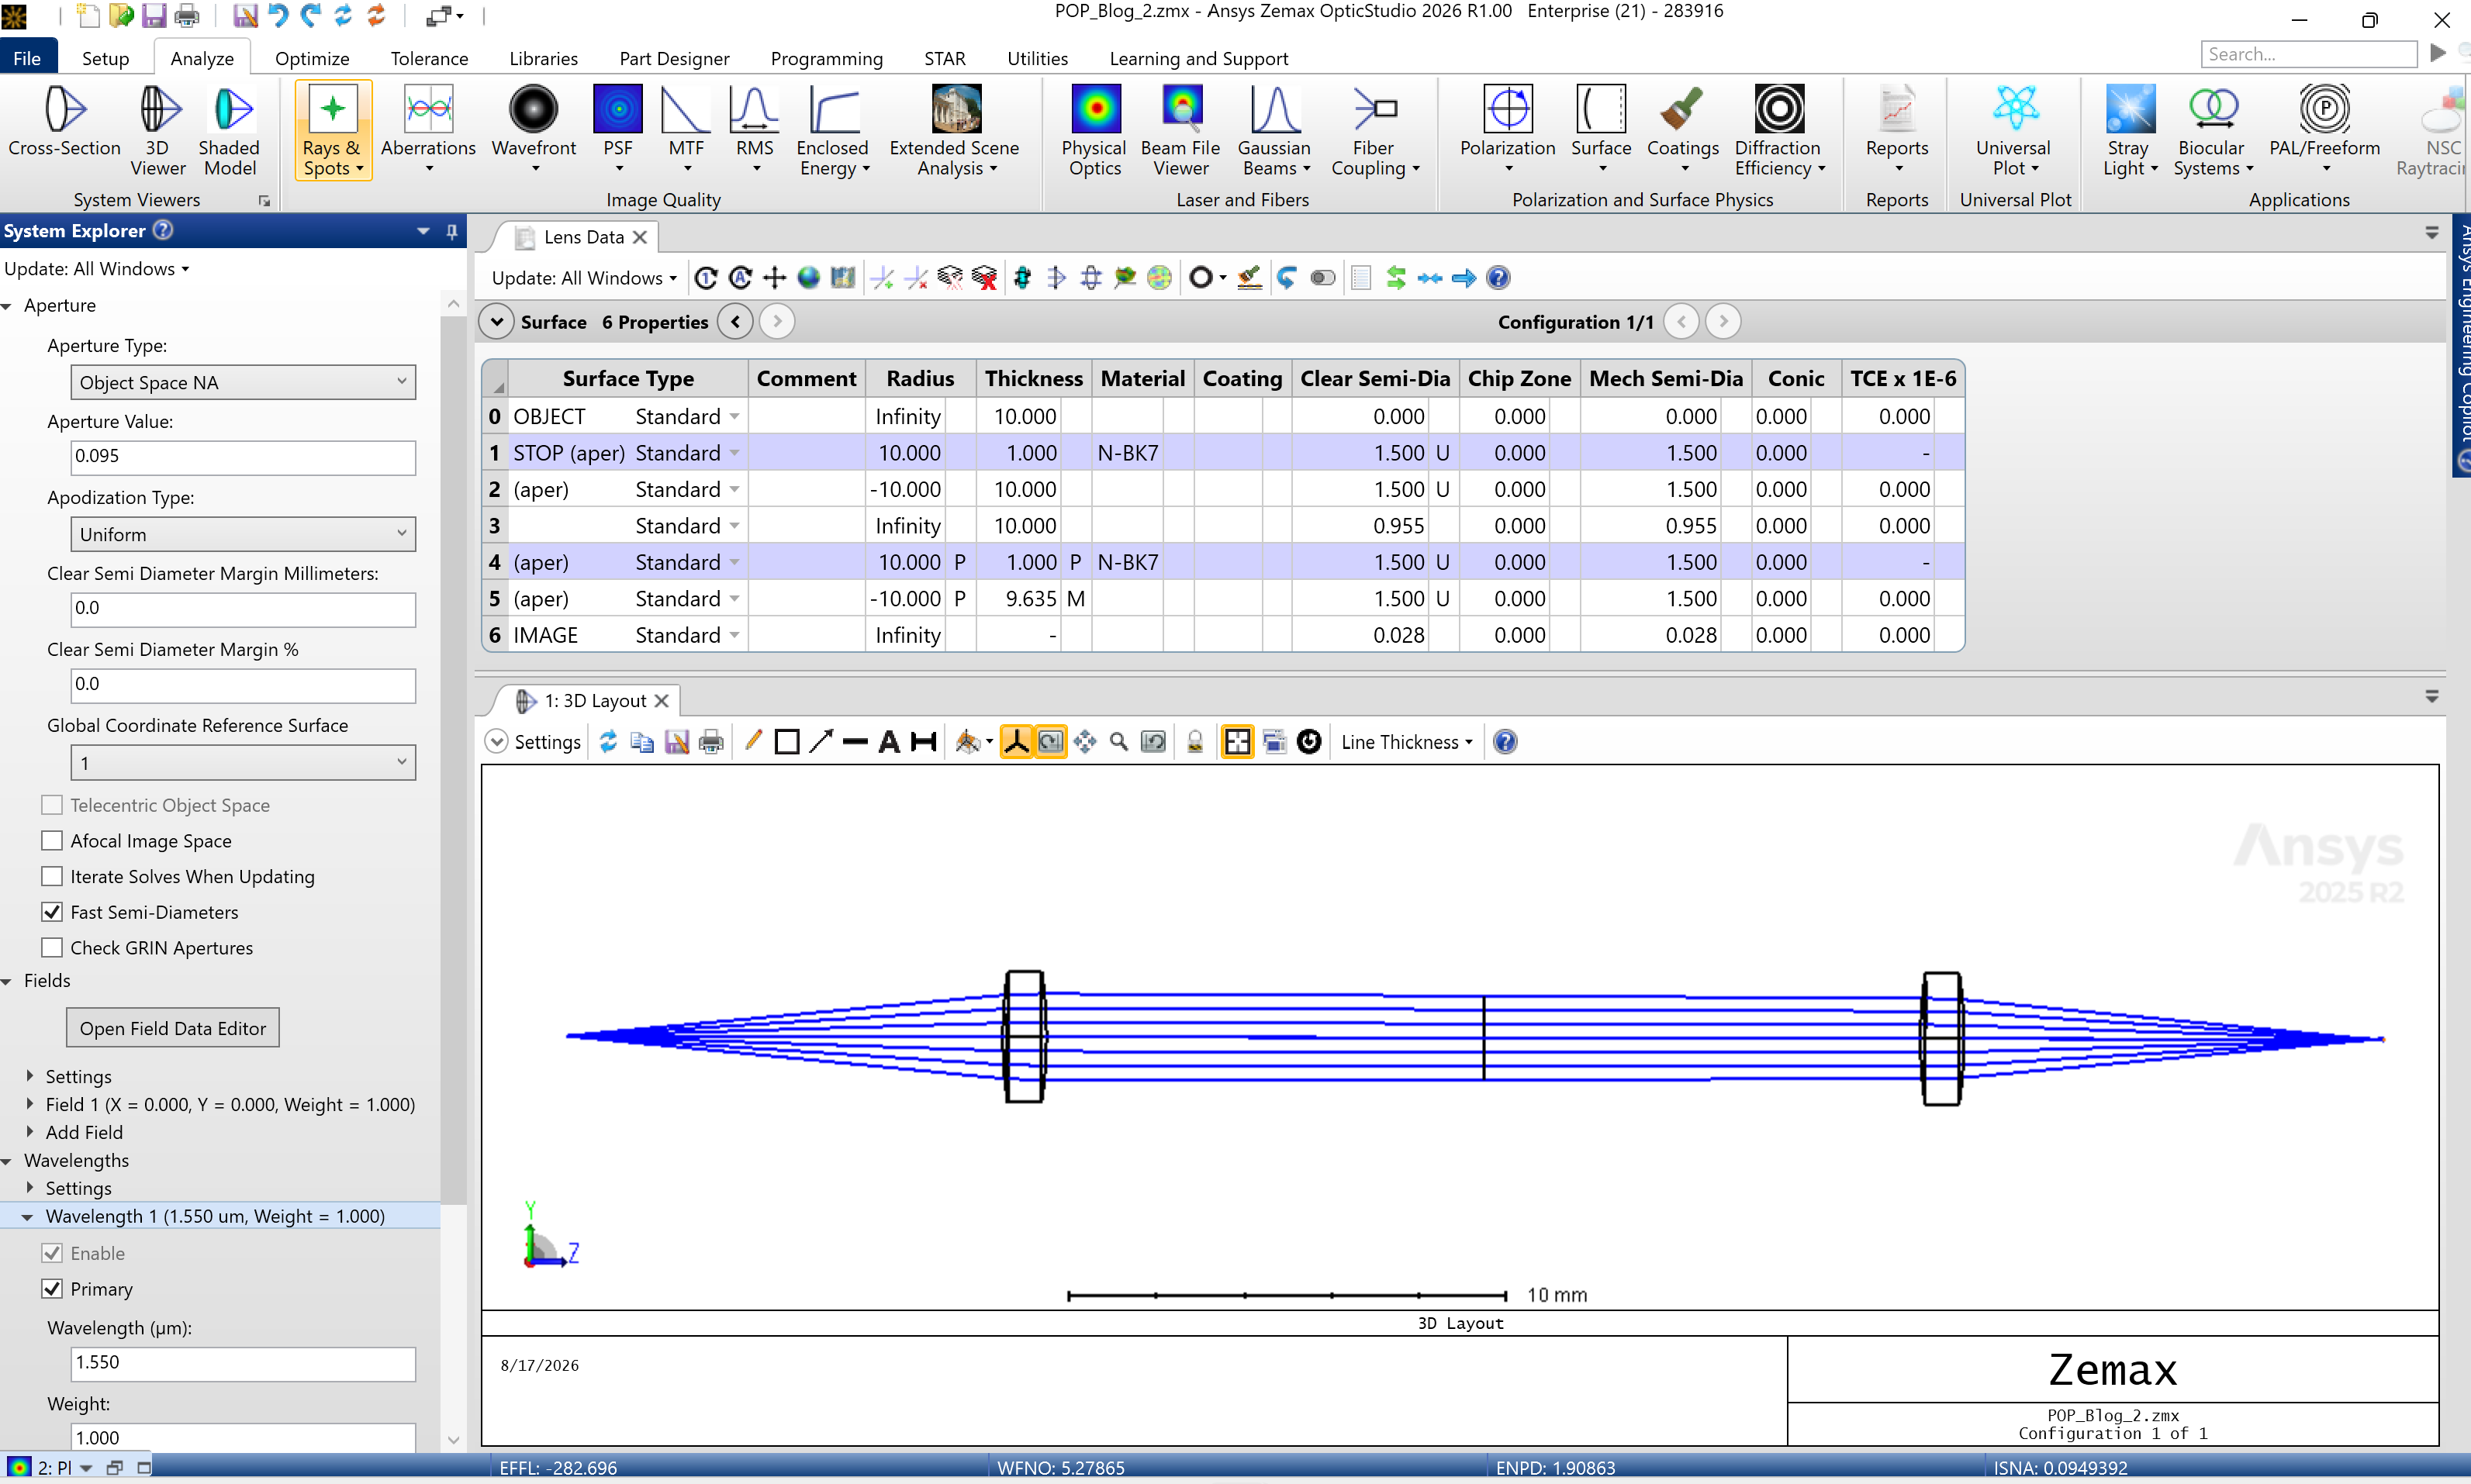2471x1484 pixels.
Task: Open the File menu
Action: [x=27, y=58]
